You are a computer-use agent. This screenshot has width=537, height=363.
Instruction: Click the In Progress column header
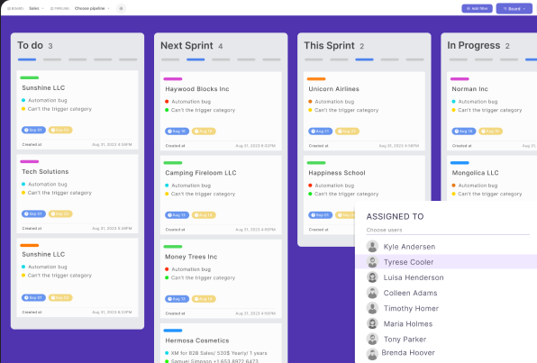point(474,46)
